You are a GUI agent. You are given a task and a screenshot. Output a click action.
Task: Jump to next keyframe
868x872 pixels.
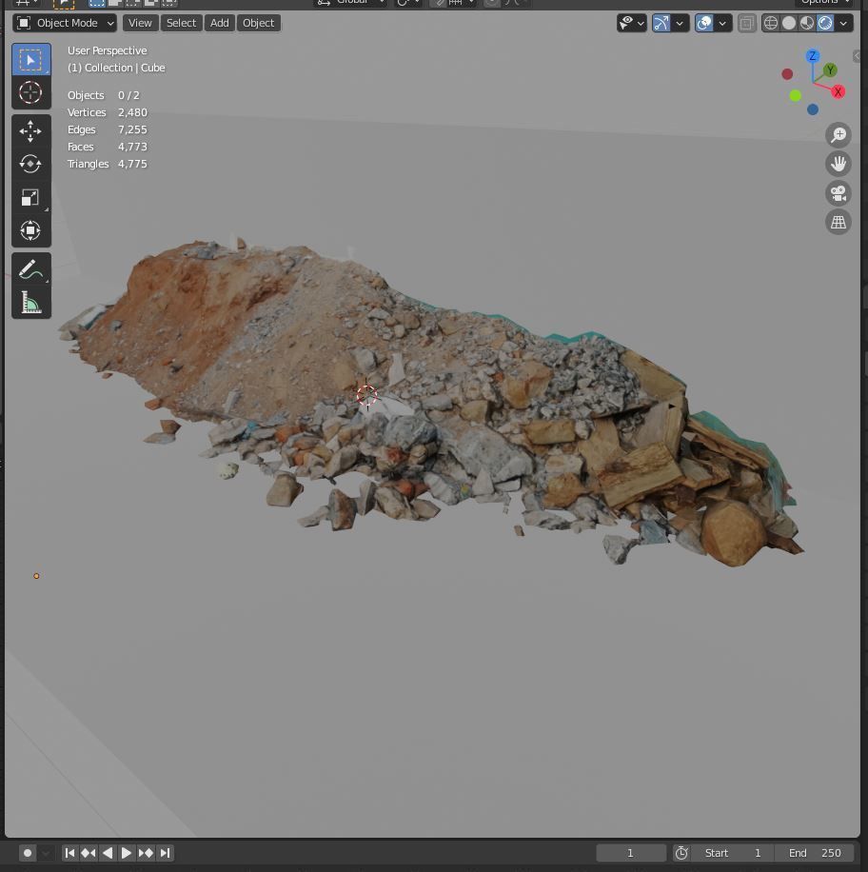tap(146, 853)
